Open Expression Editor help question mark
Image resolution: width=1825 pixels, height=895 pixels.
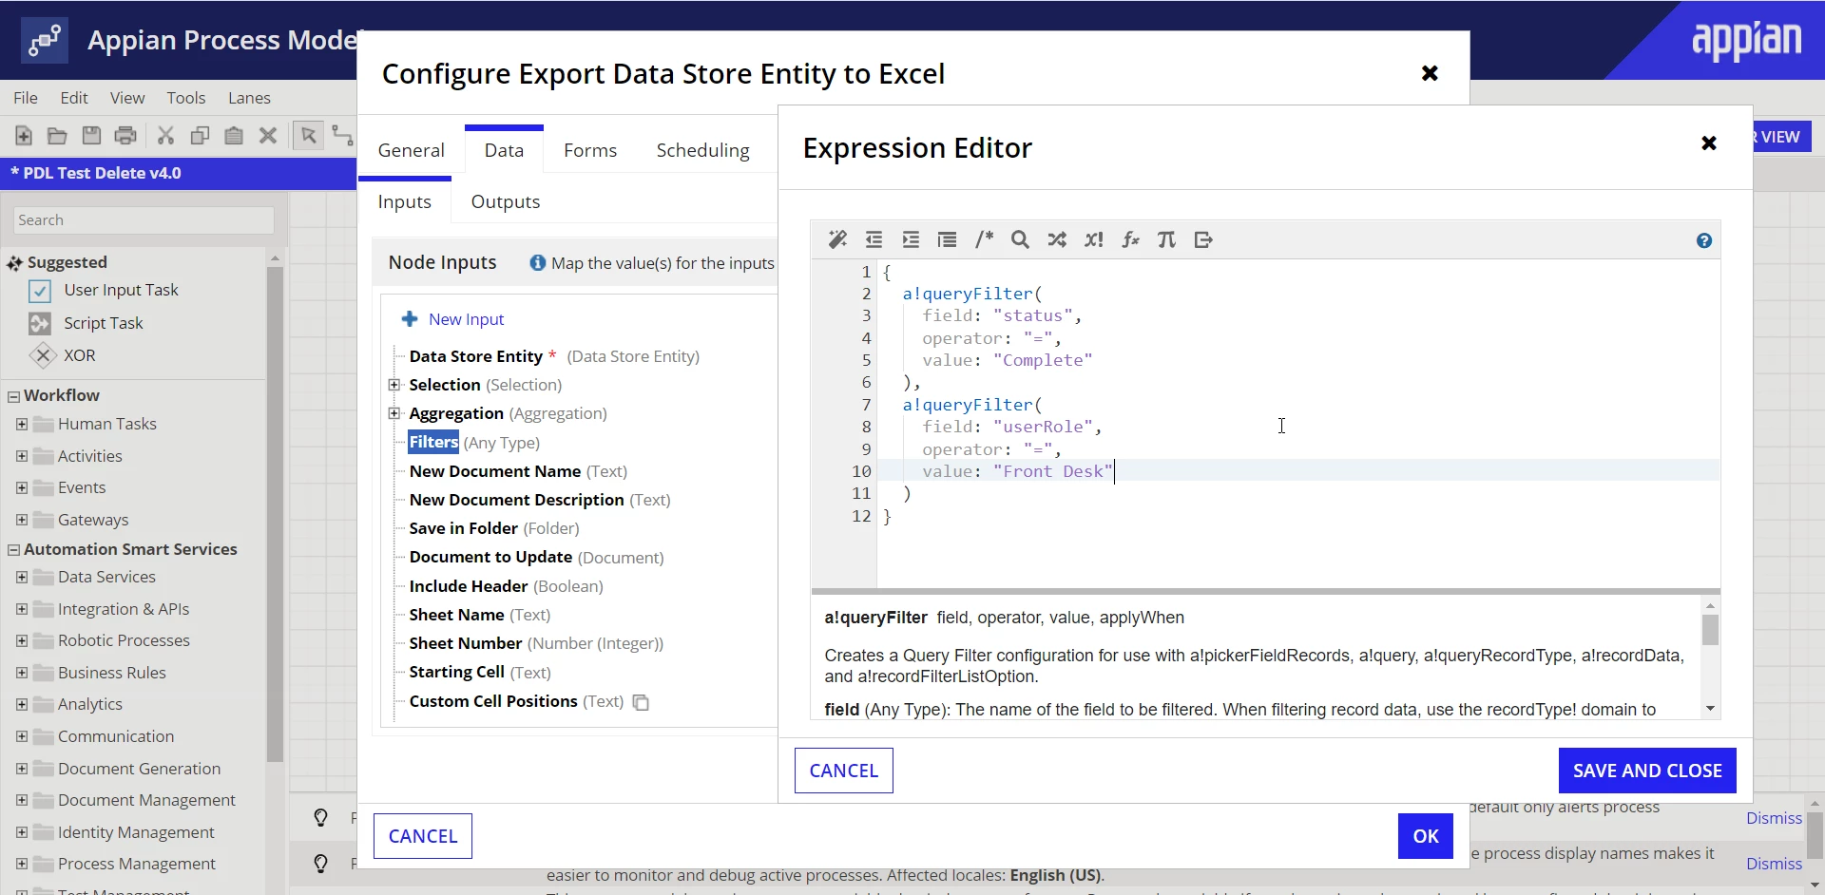(1704, 240)
